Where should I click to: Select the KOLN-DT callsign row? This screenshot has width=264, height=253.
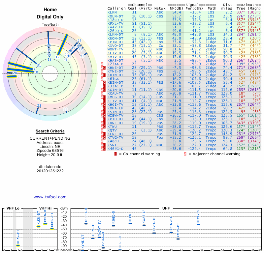click(x=115, y=16)
